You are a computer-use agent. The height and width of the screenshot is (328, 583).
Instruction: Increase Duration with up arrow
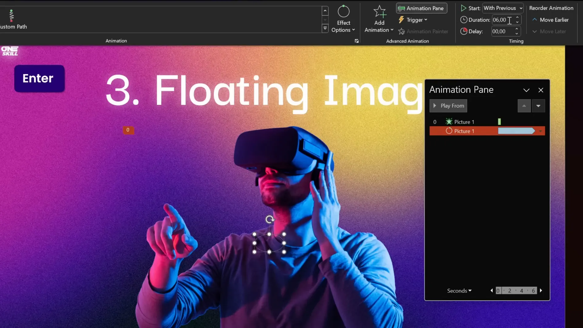point(517,17)
